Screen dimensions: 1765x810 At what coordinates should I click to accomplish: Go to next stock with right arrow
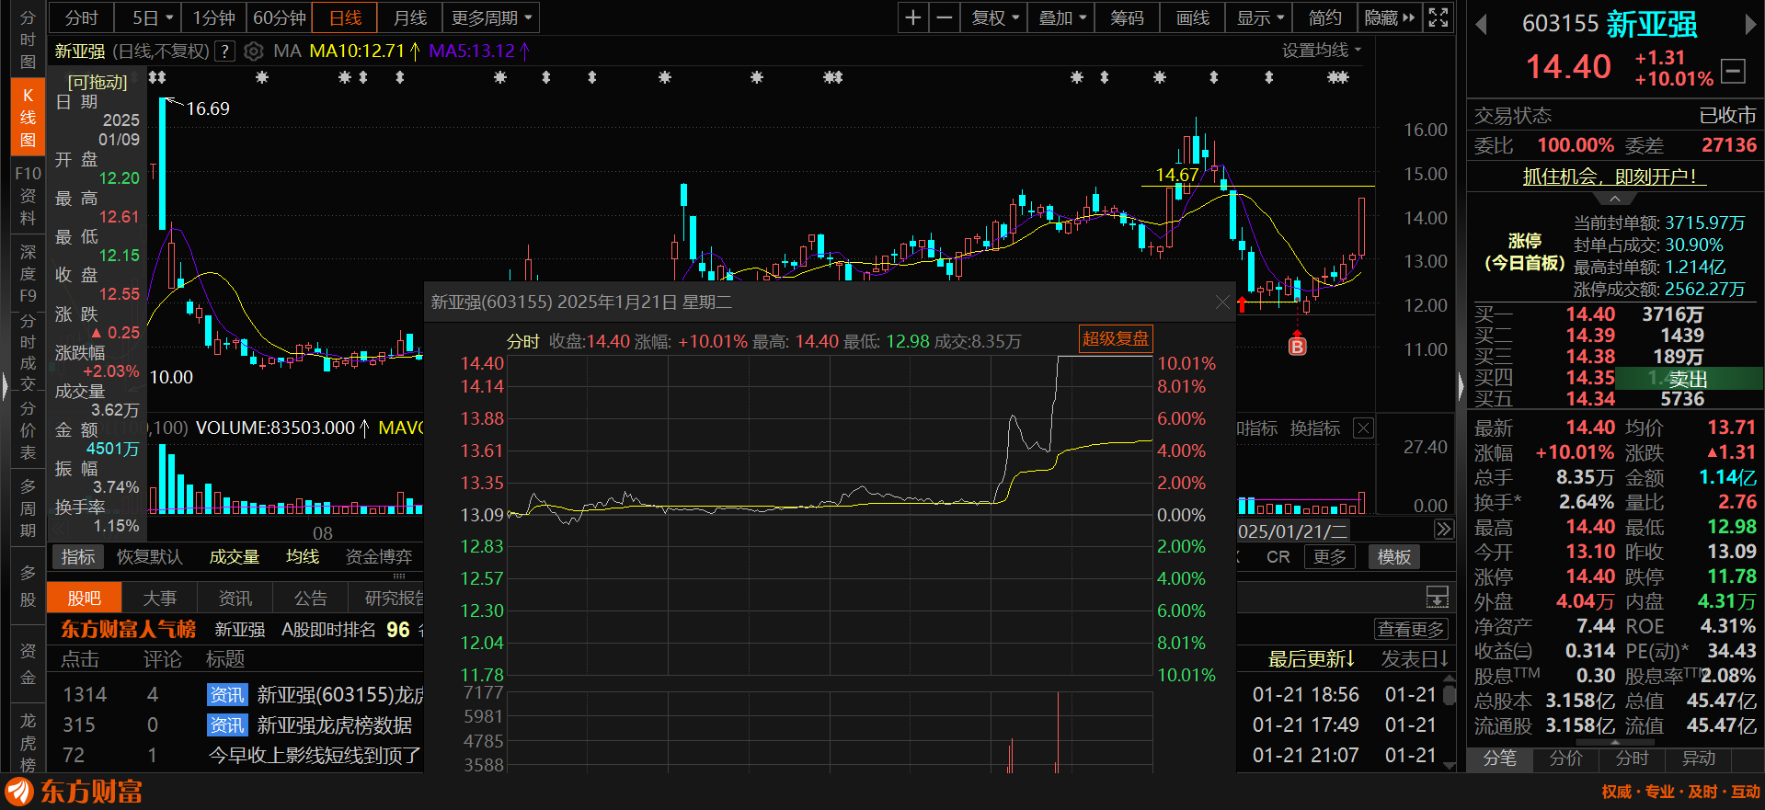tap(1750, 25)
